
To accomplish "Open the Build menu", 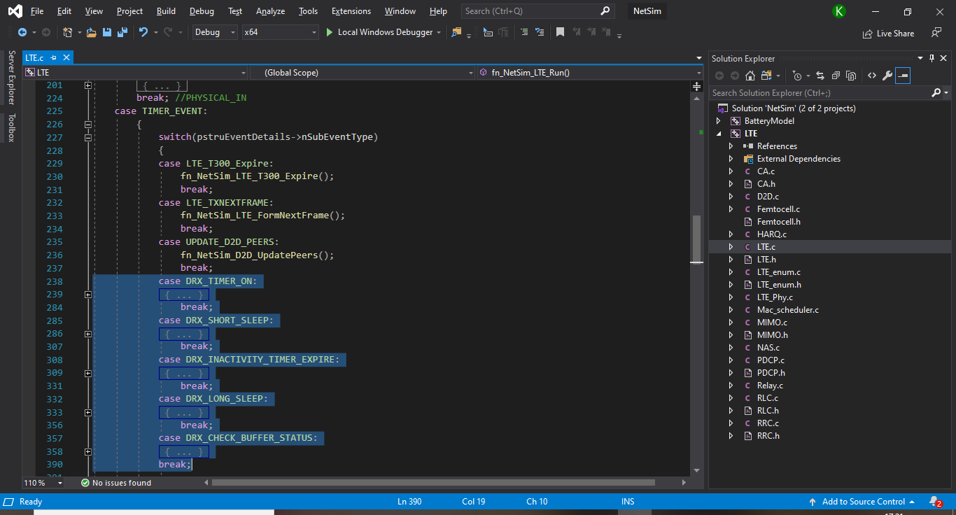I will tap(166, 11).
